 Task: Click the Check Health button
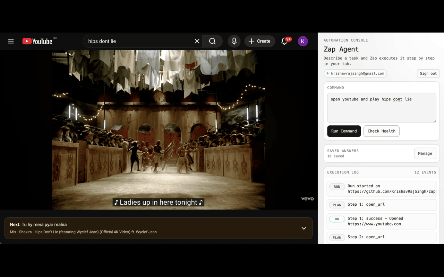tap(381, 131)
